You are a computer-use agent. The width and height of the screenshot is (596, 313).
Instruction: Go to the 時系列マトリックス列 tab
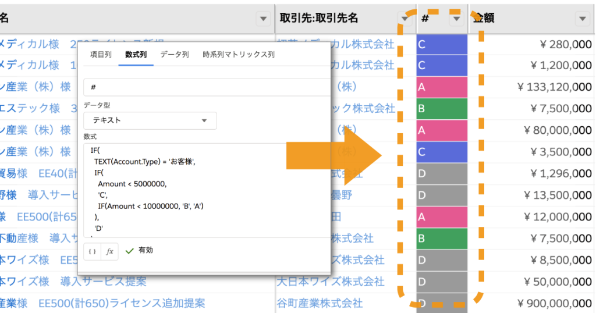238,55
